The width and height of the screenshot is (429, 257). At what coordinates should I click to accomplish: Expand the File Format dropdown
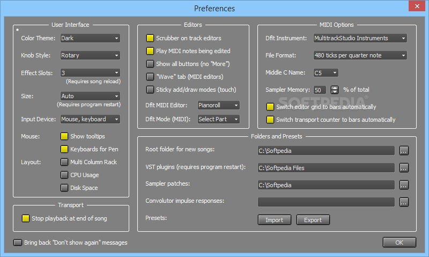pos(360,55)
